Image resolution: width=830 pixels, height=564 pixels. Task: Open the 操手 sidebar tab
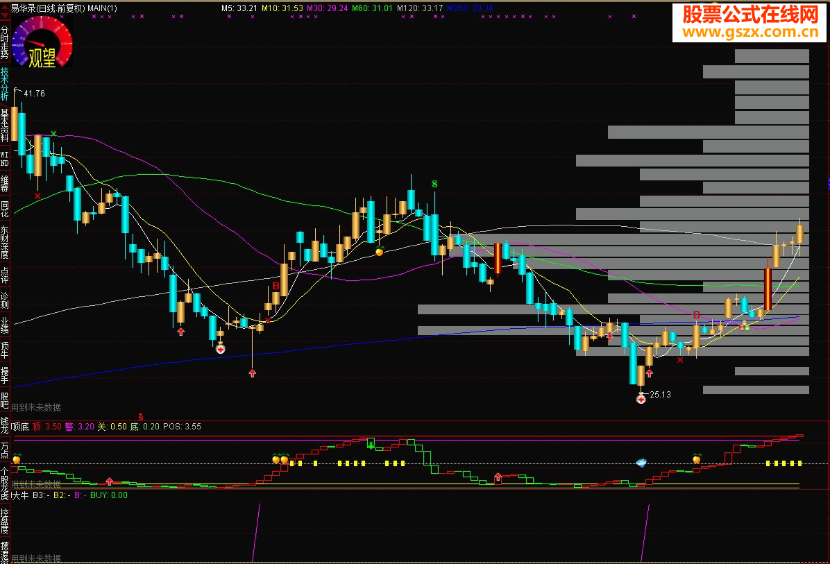pyautogui.click(x=4, y=375)
